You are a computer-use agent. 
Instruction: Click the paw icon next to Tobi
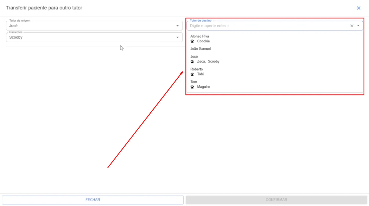(x=192, y=74)
